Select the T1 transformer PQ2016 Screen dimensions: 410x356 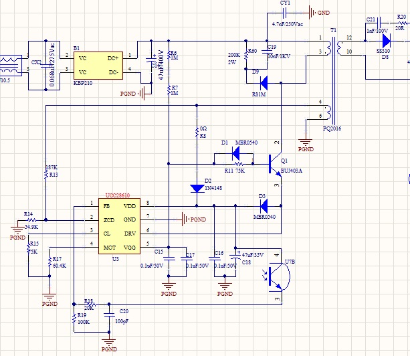point(332,80)
